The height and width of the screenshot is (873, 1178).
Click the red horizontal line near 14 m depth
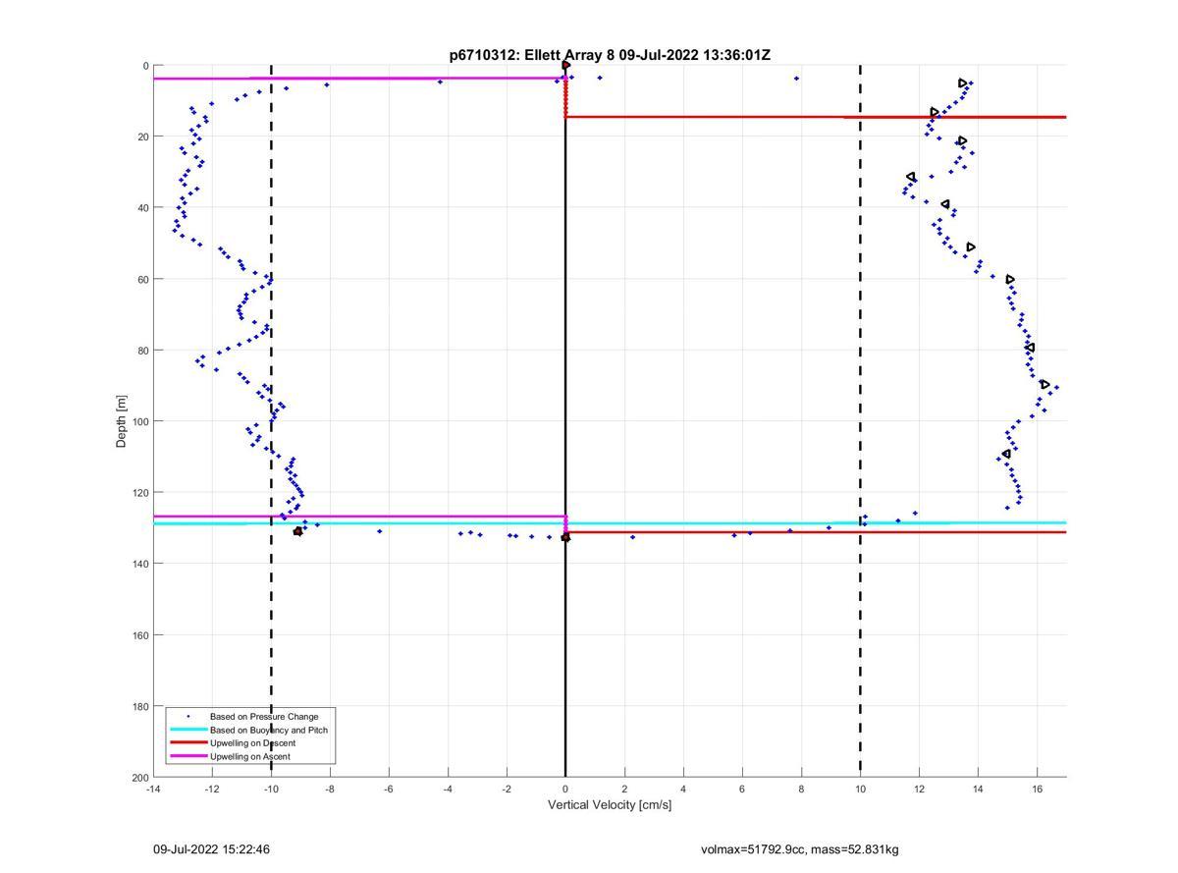coord(815,117)
